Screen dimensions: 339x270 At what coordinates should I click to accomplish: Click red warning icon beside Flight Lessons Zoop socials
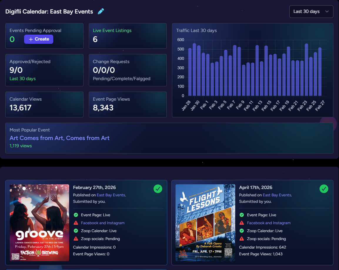242,239
